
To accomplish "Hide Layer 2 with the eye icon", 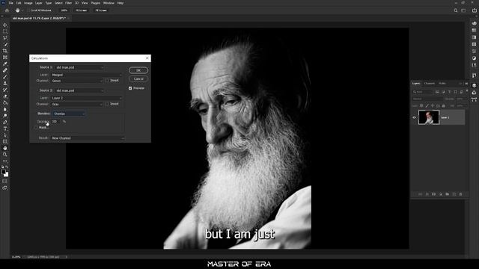I will coord(414,117).
